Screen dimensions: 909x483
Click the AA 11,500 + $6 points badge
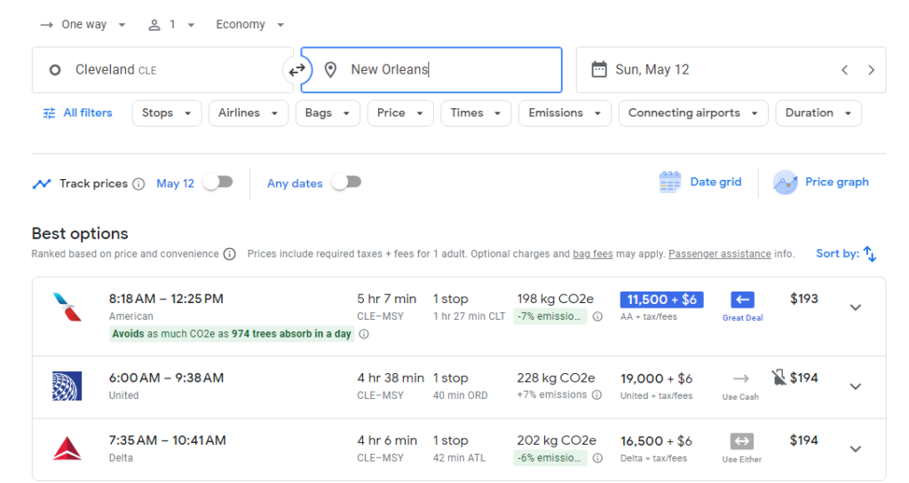[660, 300]
